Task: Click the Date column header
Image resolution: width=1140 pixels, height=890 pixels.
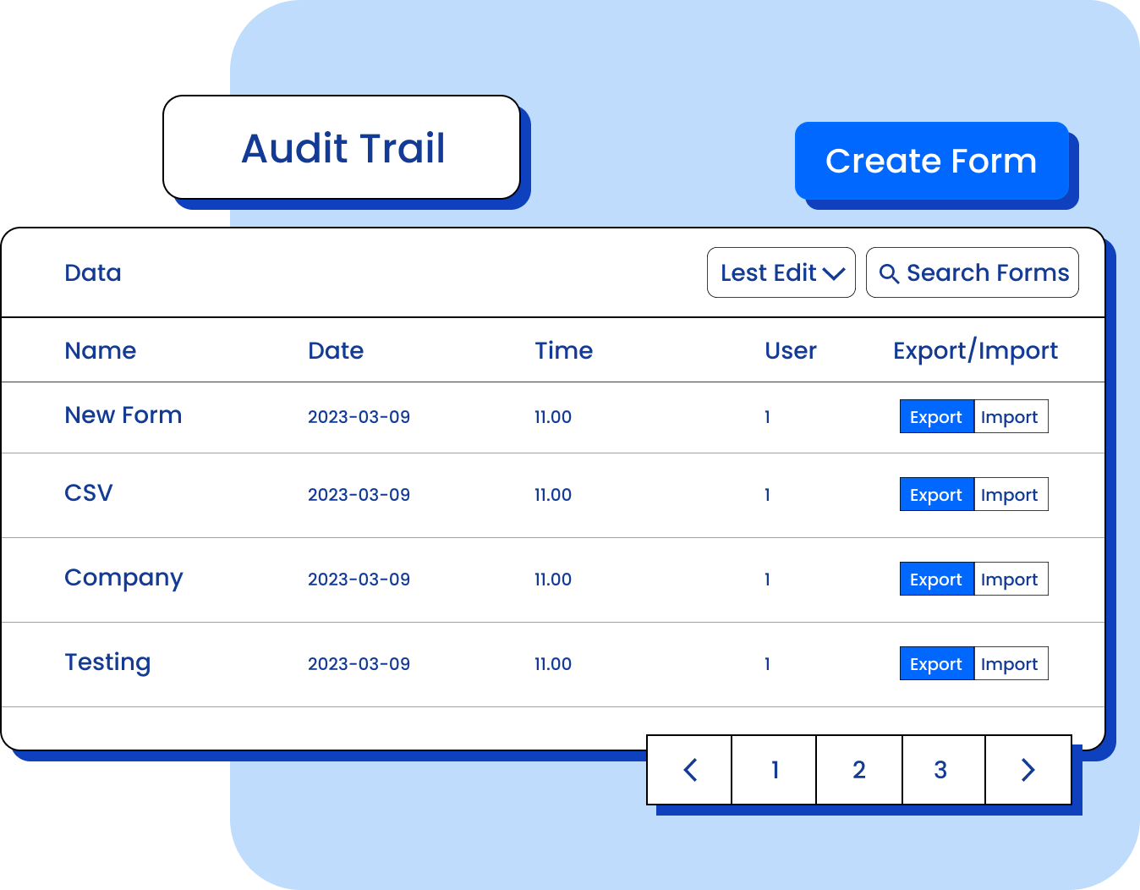Action: point(336,350)
